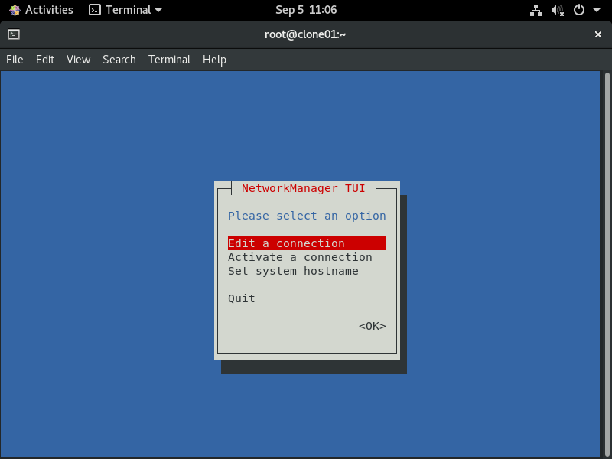This screenshot has height=459, width=612.
Task: Open the Terminal app menu dropdown
Action: click(125, 10)
